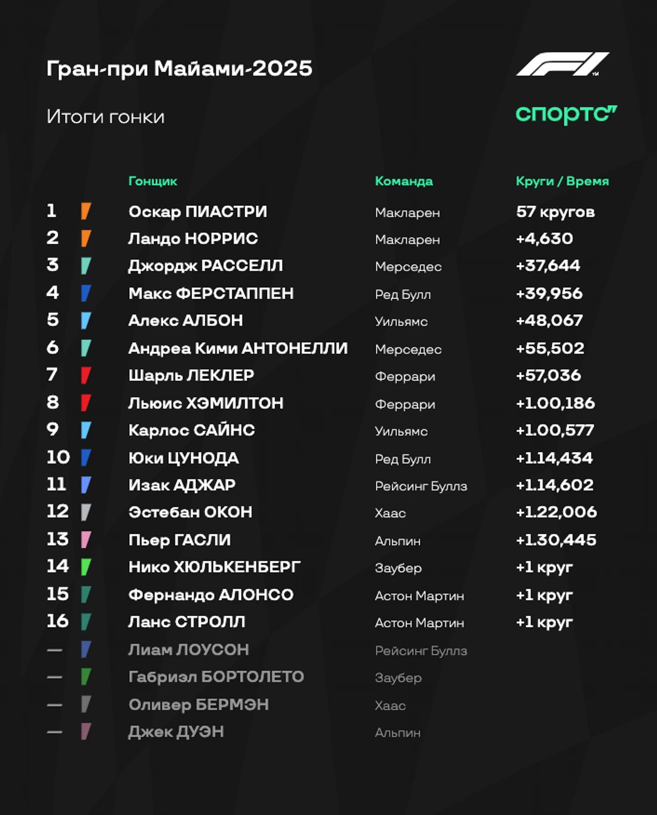Image resolution: width=657 pixels, height=815 pixels.
Task: Click grey Haas marker beside Эстебан ОКОН
Action: [x=86, y=512]
